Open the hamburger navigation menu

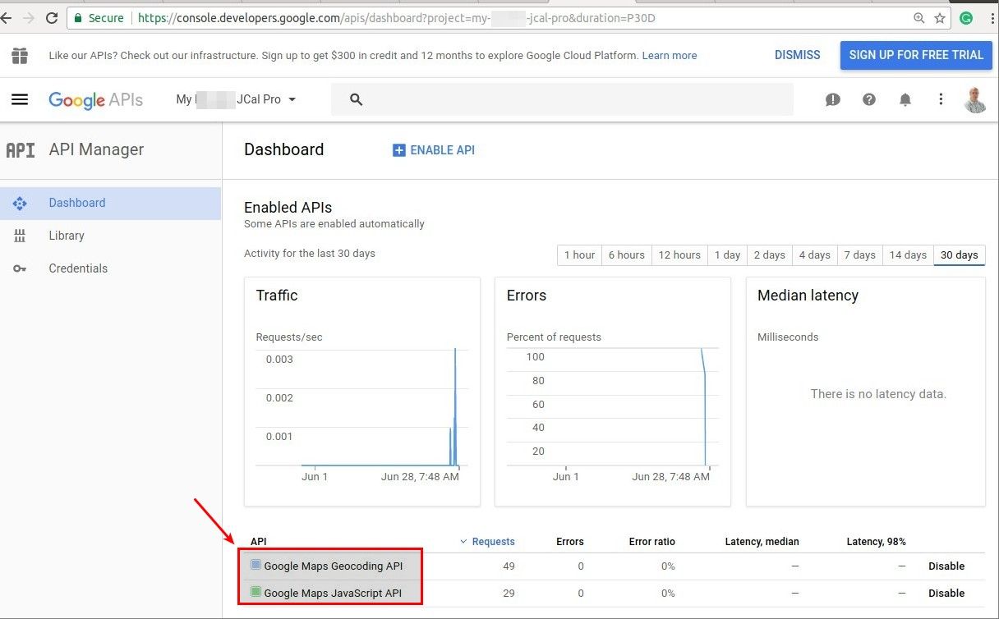pos(20,99)
